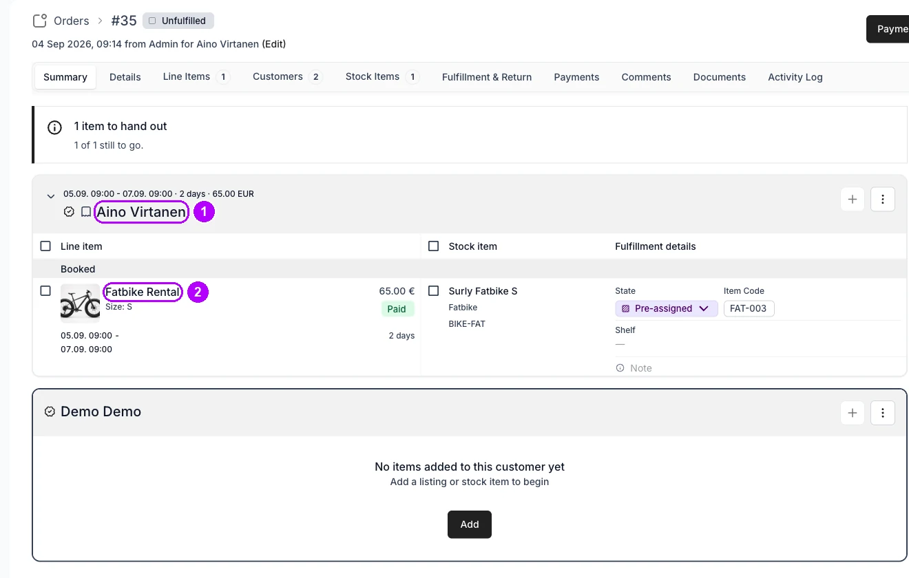Click the Demo Demo customer heading
Image resolution: width=909 pixels, height=578 pixels.
tap(101, 411)
